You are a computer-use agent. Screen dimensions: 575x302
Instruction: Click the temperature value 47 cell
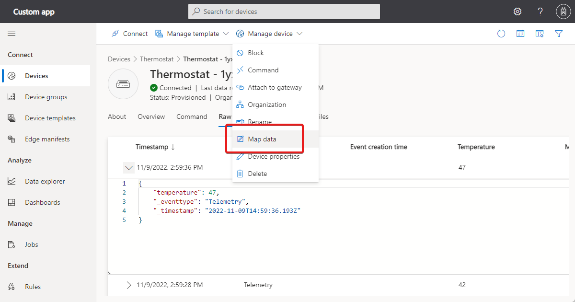click(x=462, y=167)
